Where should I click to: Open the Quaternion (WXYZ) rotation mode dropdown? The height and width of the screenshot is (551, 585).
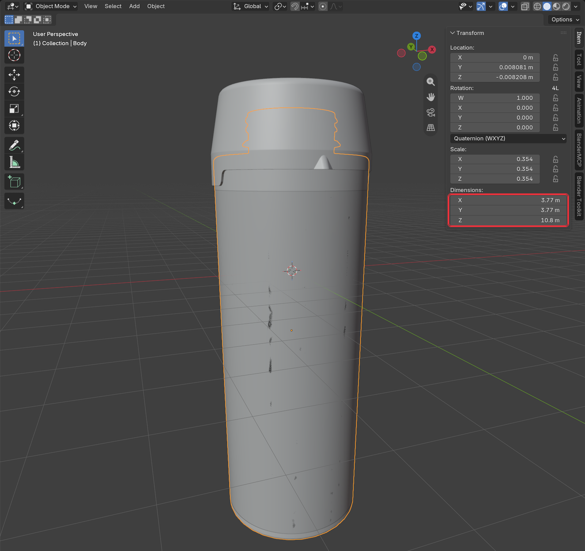click(x=508, y=138)
